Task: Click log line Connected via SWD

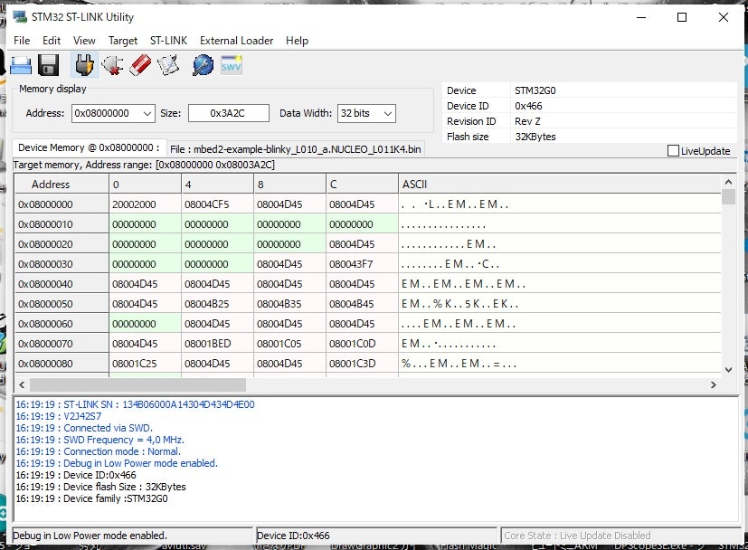Action: point(84,428)
